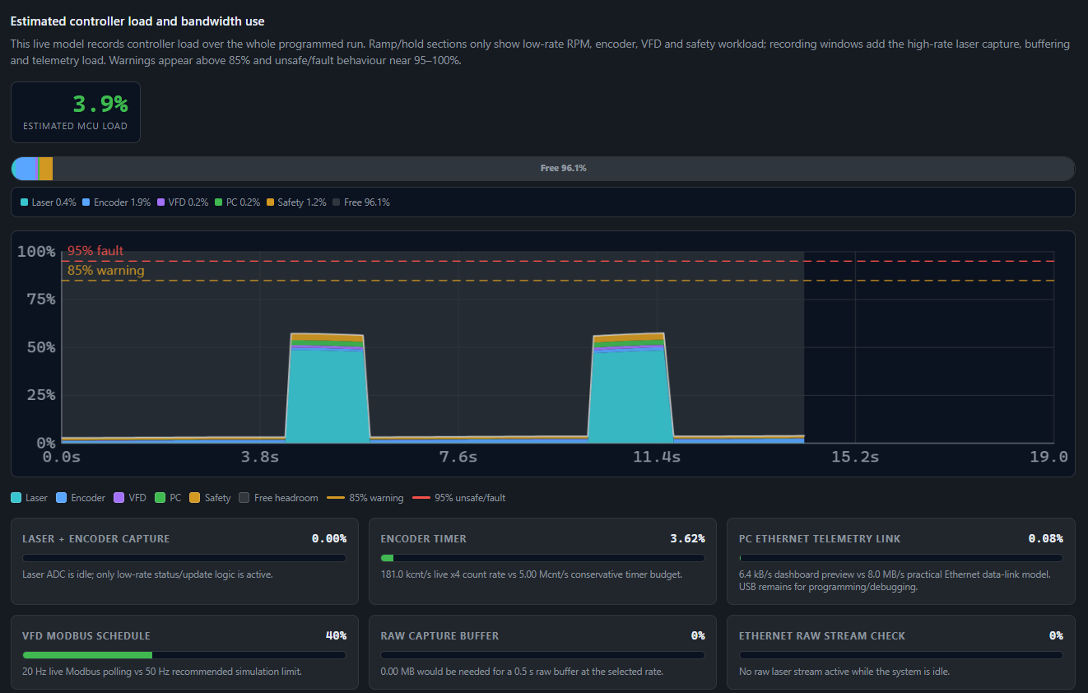
Task: Click the LASER + ENCODER CAPTURE card title
Action: [x=96, y=539]
